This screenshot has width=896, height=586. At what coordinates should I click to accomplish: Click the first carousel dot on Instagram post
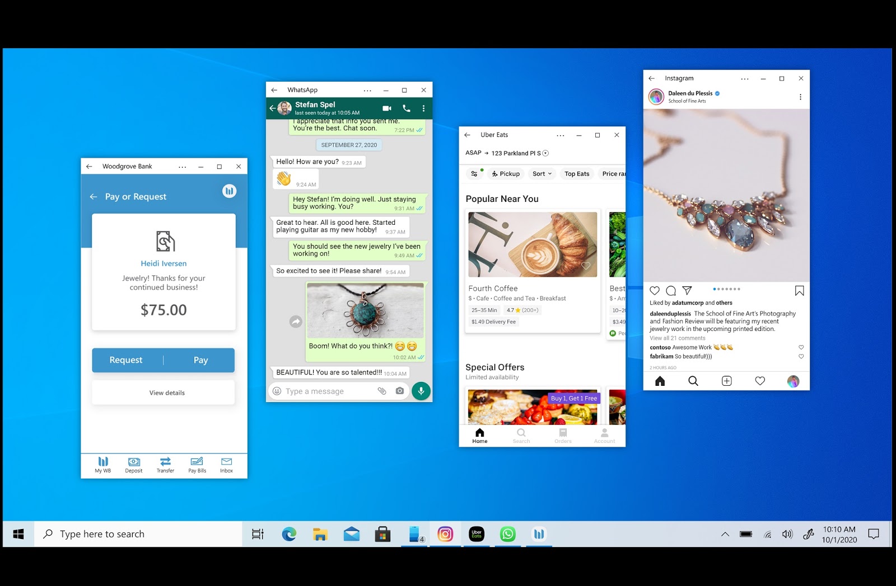pyautogui.click(x=715, y=290)
